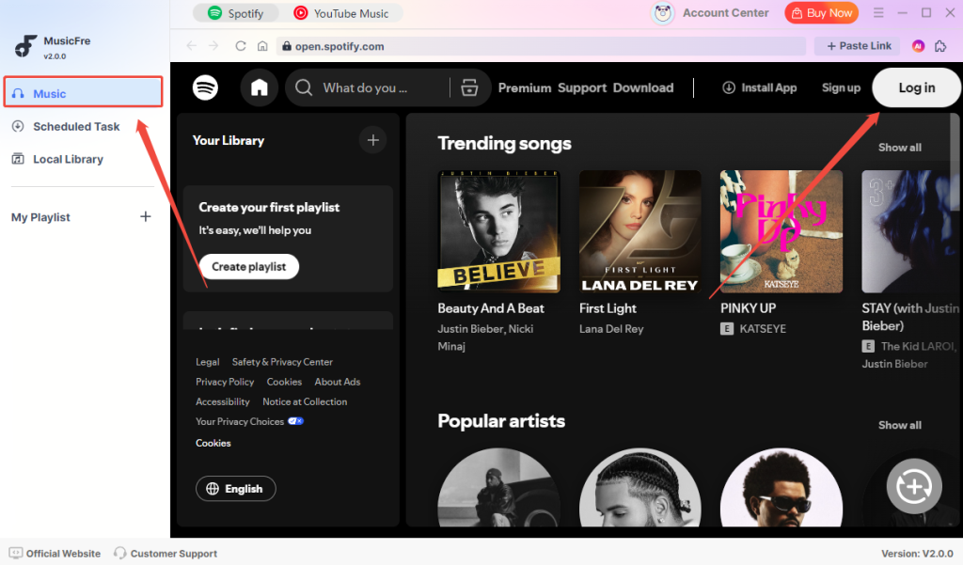Open Your Privacy Choices link
This screenshot has height=565, width=963.
(249, 421)
